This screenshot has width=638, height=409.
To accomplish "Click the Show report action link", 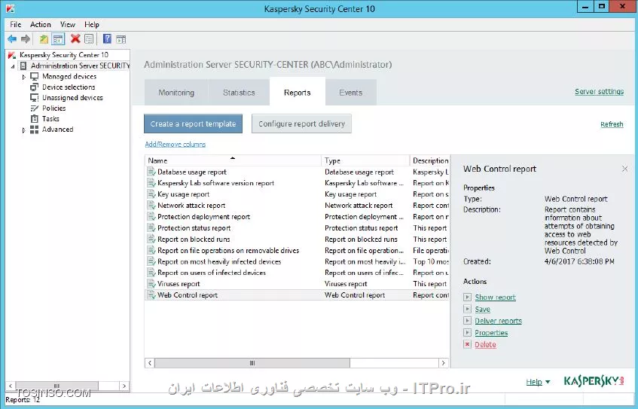I will point(495,297).
